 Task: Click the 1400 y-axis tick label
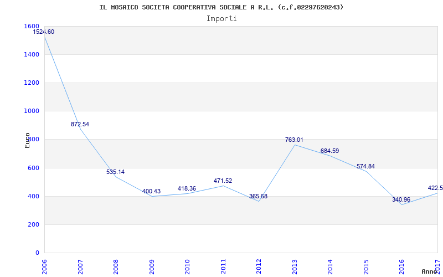coord(30,54)
